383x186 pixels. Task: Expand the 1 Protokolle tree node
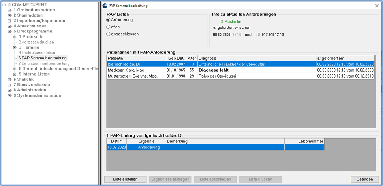click(15, 37)
